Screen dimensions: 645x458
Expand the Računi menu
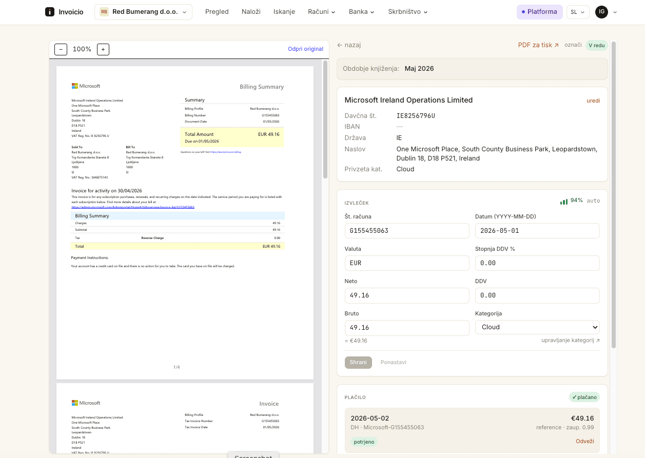coord(322,12)
